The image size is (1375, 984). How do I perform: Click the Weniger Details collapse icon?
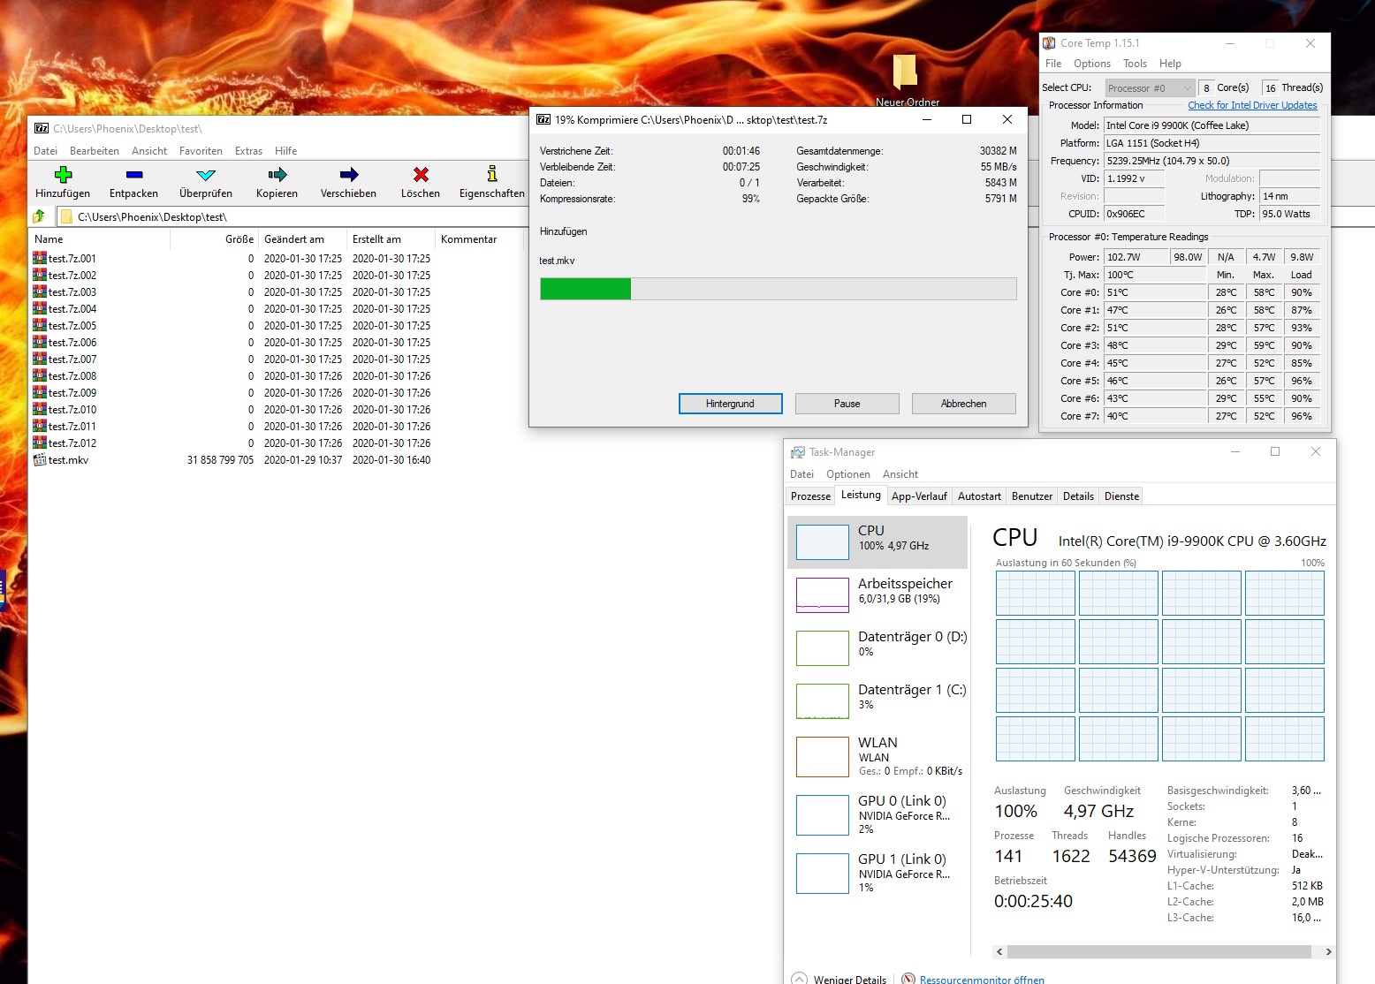pyautogui.click(x=799, y=979)
